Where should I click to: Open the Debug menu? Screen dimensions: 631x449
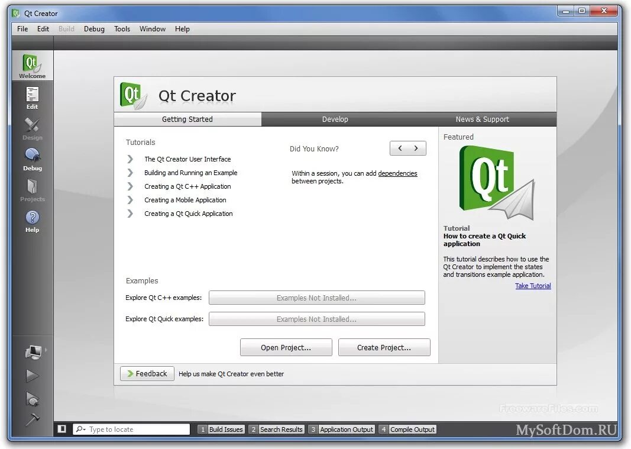[94, 29]
